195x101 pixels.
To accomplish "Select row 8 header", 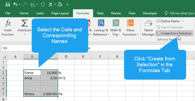I will pyautogui.click(x=3, y=99).
